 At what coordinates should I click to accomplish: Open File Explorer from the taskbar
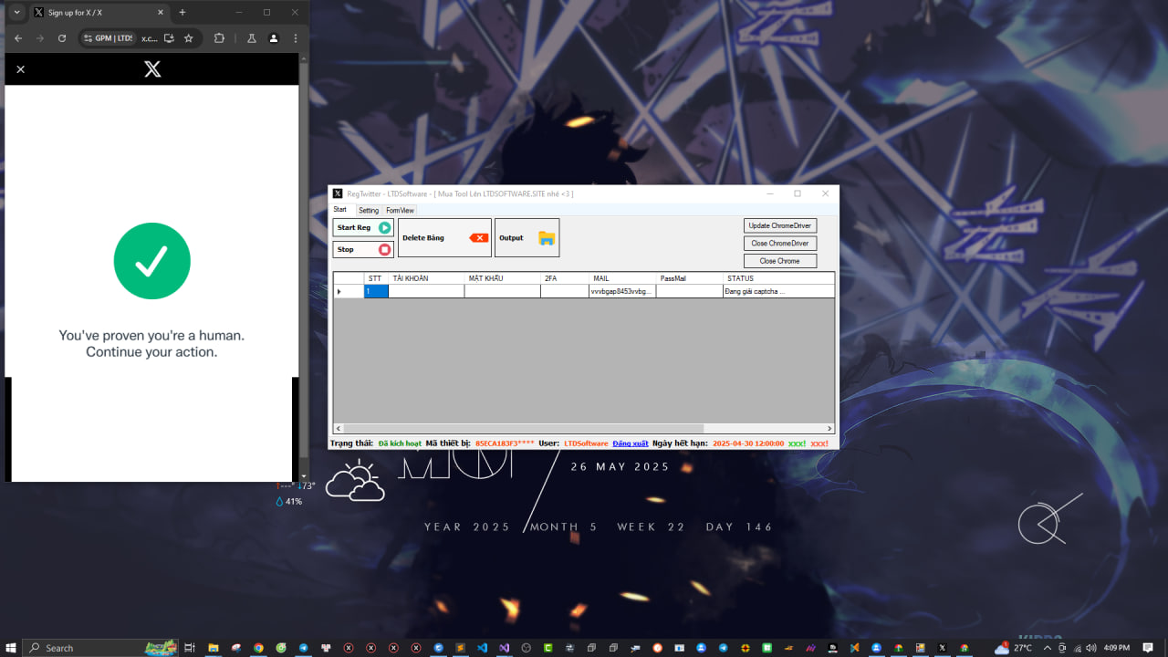tap(213, 648)
